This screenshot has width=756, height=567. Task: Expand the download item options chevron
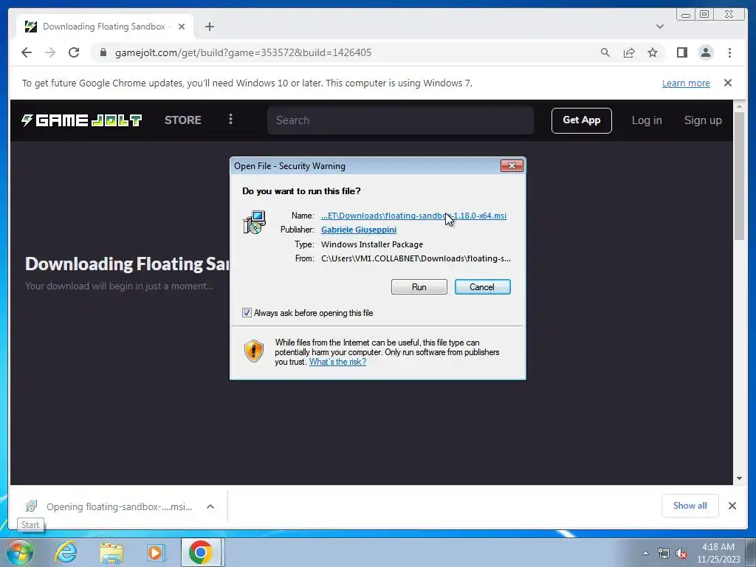[x=210, y=506]
